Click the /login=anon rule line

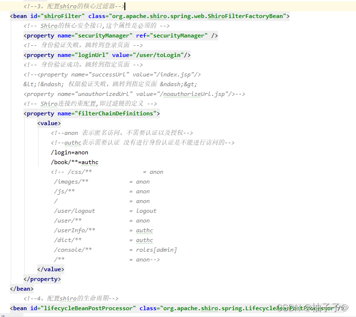coord(69,152)
